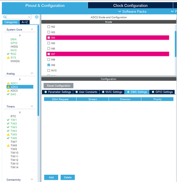Screen dimensions: 177x182
Task: Click sort arrow under Timers
Action: 20,112
